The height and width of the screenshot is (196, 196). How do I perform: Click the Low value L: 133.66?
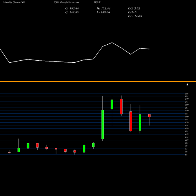[x=103, y=13]
